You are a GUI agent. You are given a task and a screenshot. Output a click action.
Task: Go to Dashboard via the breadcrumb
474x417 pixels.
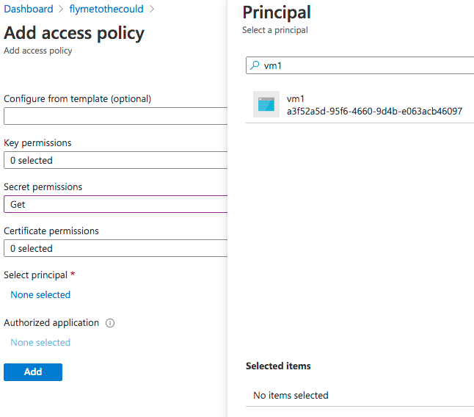(x=29, y=10)
